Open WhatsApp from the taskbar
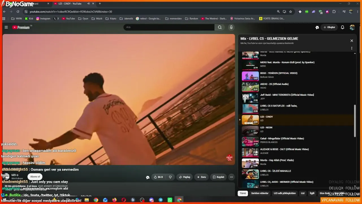This screenshot has height=204, width=362. point(170,200)
